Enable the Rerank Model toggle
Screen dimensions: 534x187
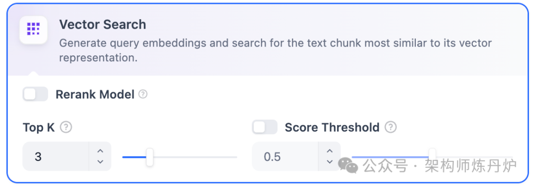(36, 94)
